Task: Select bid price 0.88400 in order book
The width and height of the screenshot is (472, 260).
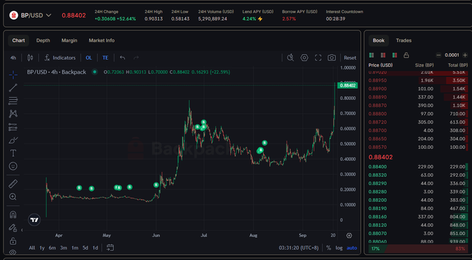Action: 378,167
